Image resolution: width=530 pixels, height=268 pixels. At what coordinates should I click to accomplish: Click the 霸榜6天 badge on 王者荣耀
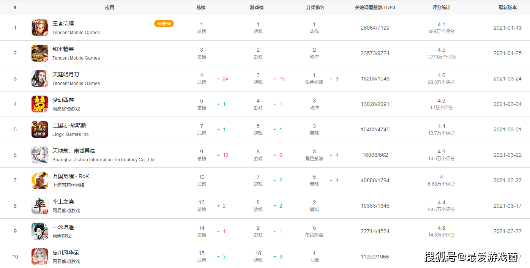(164, 24)
